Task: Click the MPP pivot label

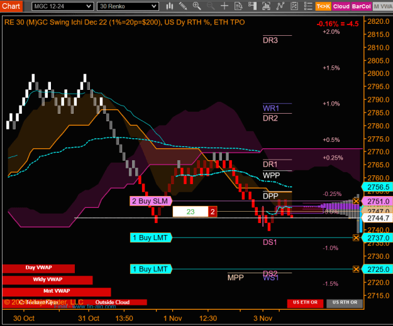Action: tap(236, 278)
